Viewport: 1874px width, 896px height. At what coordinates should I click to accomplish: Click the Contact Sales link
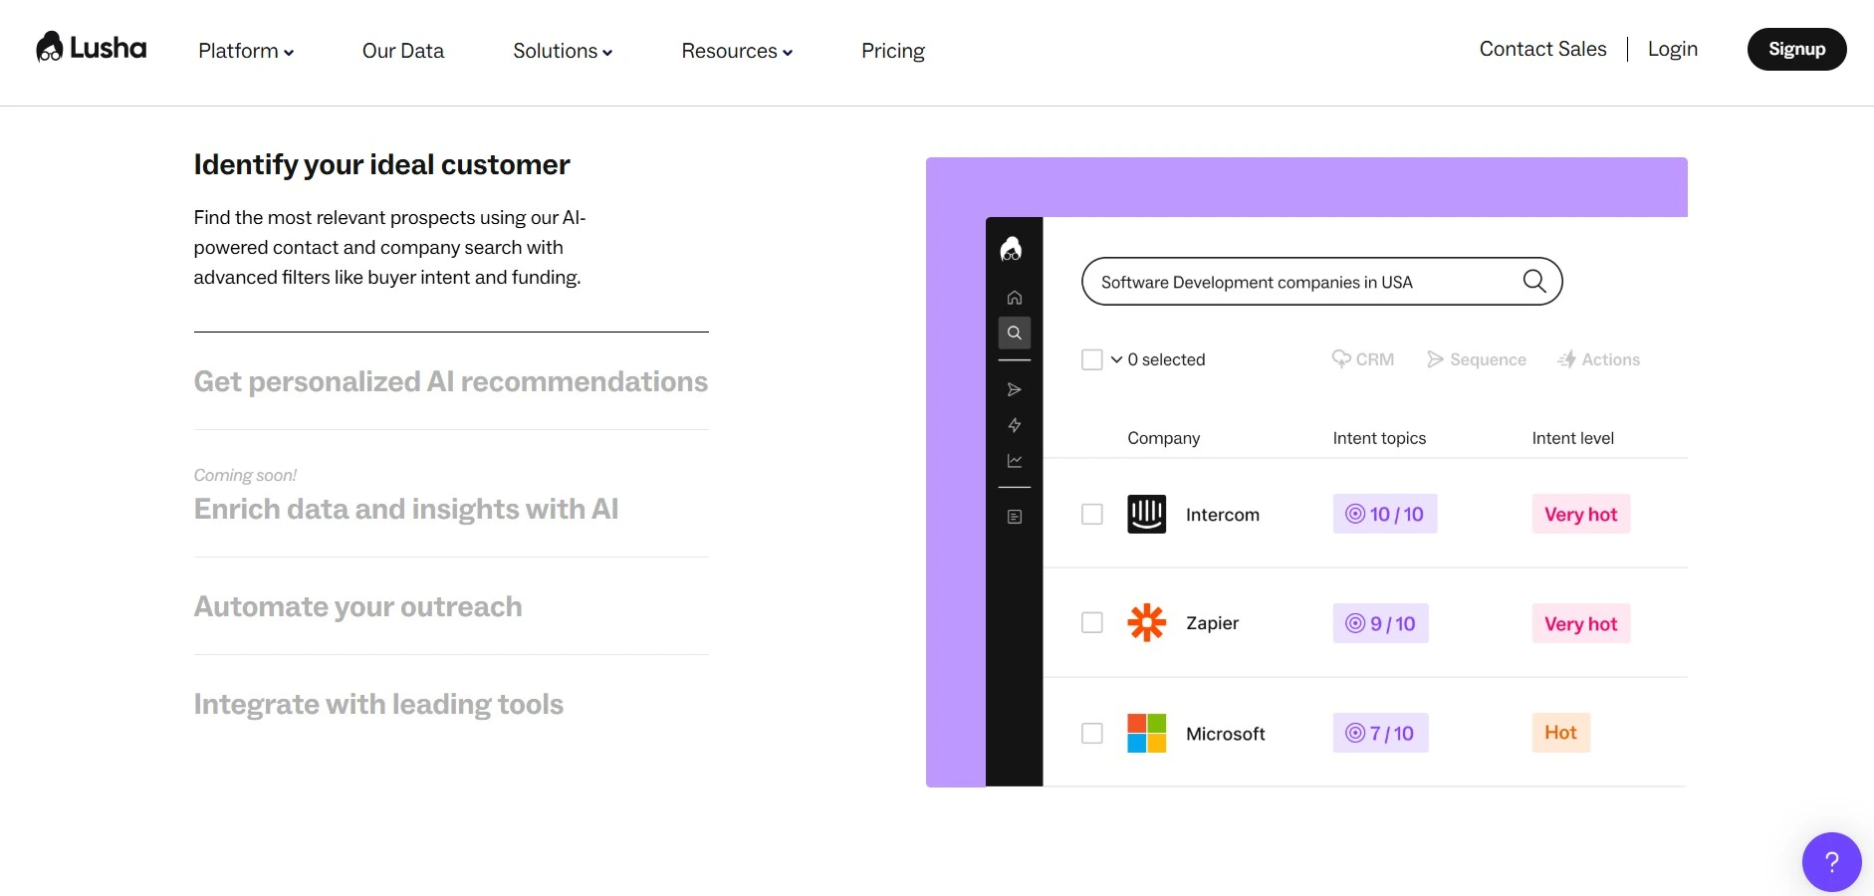pyautogui.click(x=1542, y=49)
